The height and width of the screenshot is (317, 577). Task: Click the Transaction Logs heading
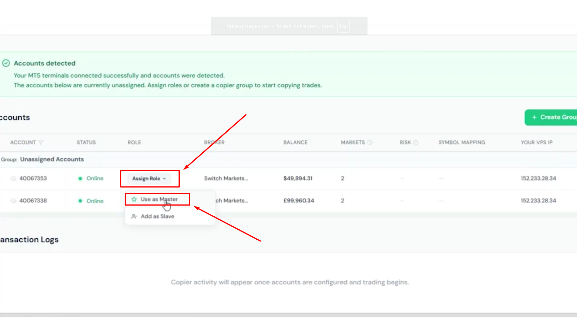29,240
